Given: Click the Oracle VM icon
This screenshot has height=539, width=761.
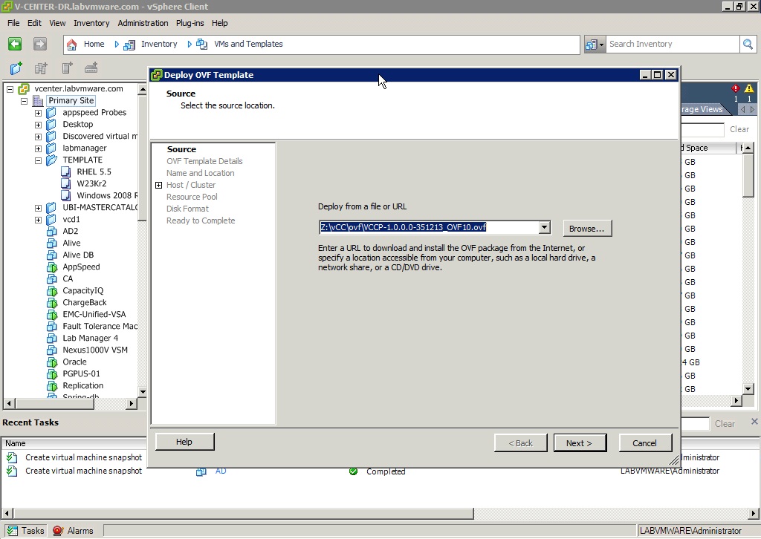Looking at the screenshot, I should click(x=52, y=362).
